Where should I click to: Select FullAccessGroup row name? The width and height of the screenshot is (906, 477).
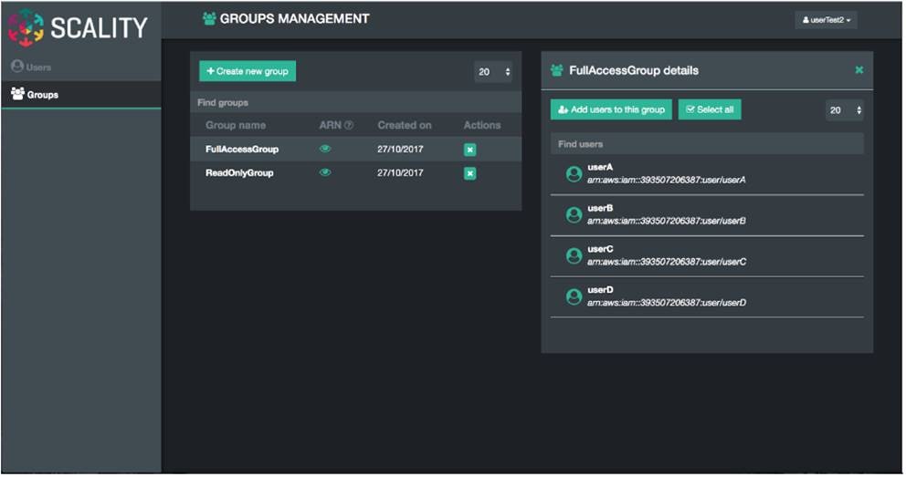tap(242, 149)
